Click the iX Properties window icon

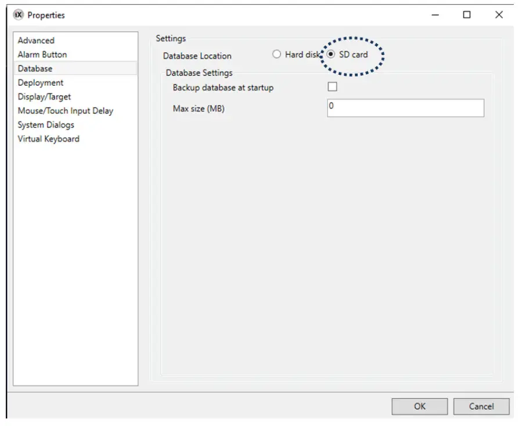19,15
